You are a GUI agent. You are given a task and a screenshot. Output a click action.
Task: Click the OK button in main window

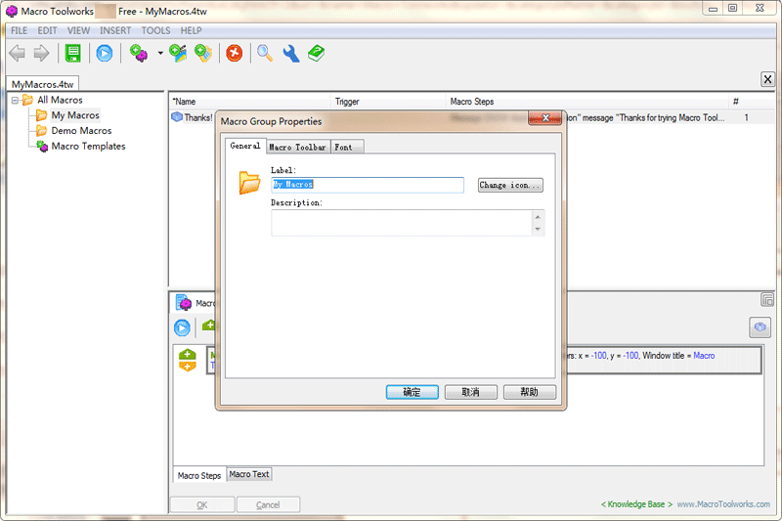tap(202, 504)
